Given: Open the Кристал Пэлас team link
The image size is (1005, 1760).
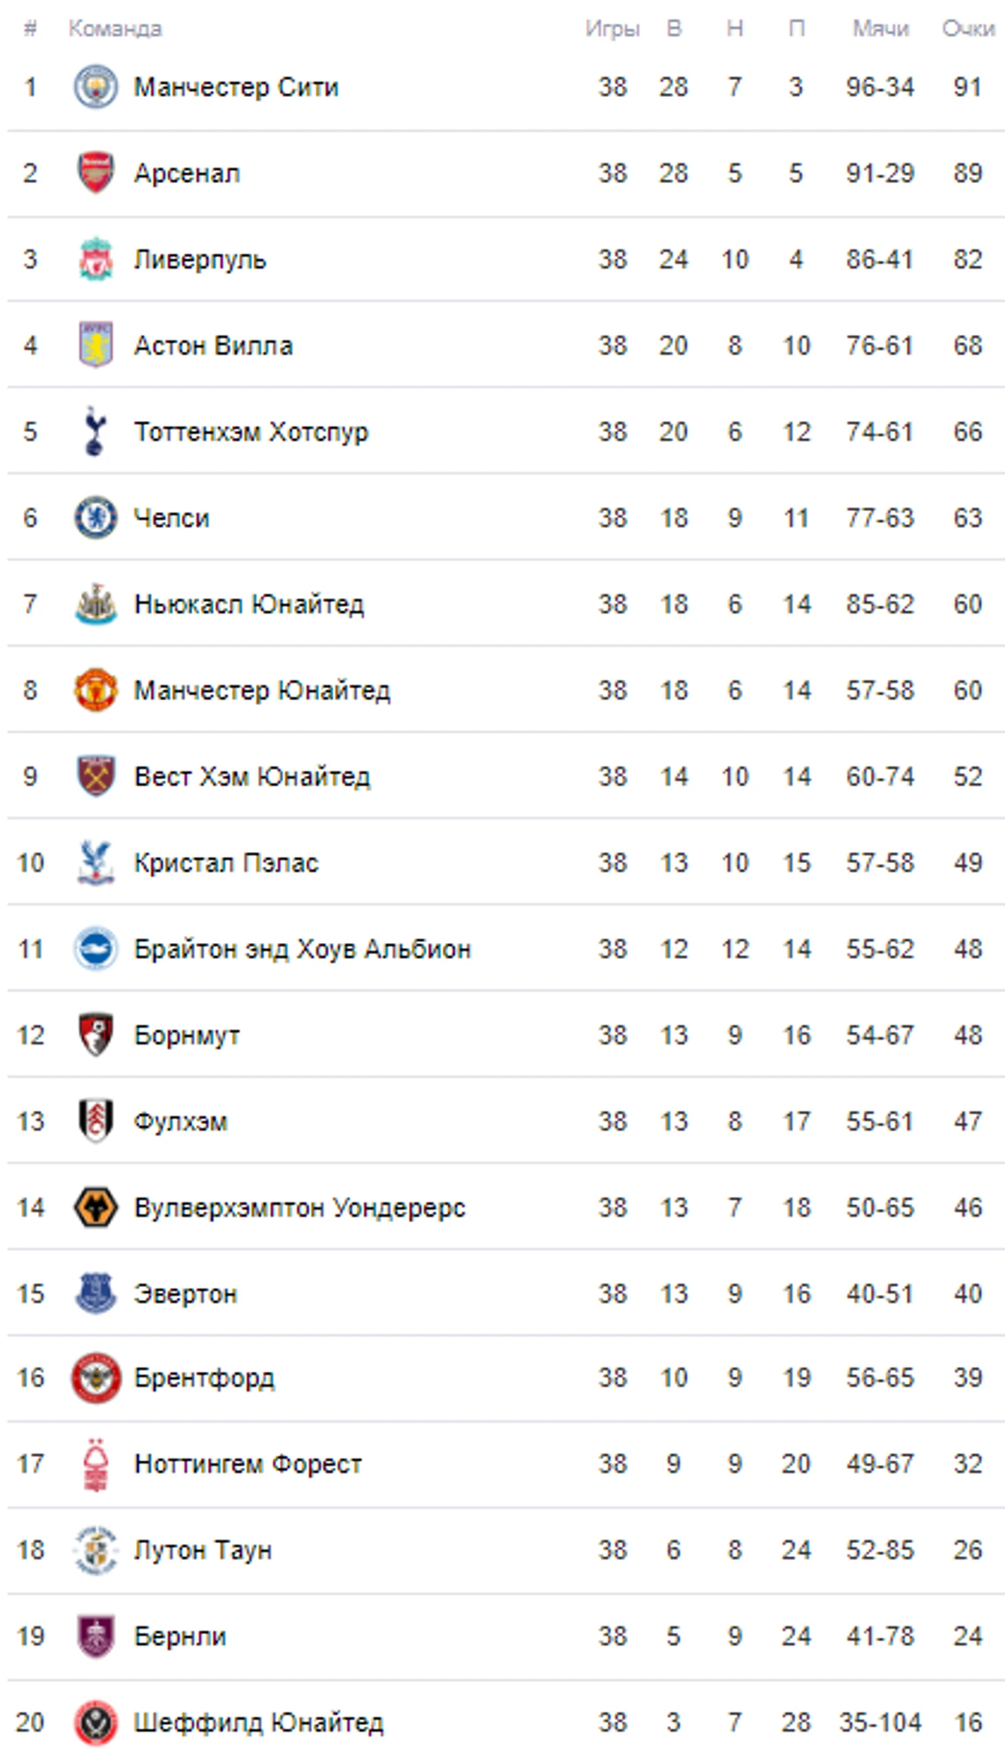Looking at the screenshot, I should click(x=226, y=862).
